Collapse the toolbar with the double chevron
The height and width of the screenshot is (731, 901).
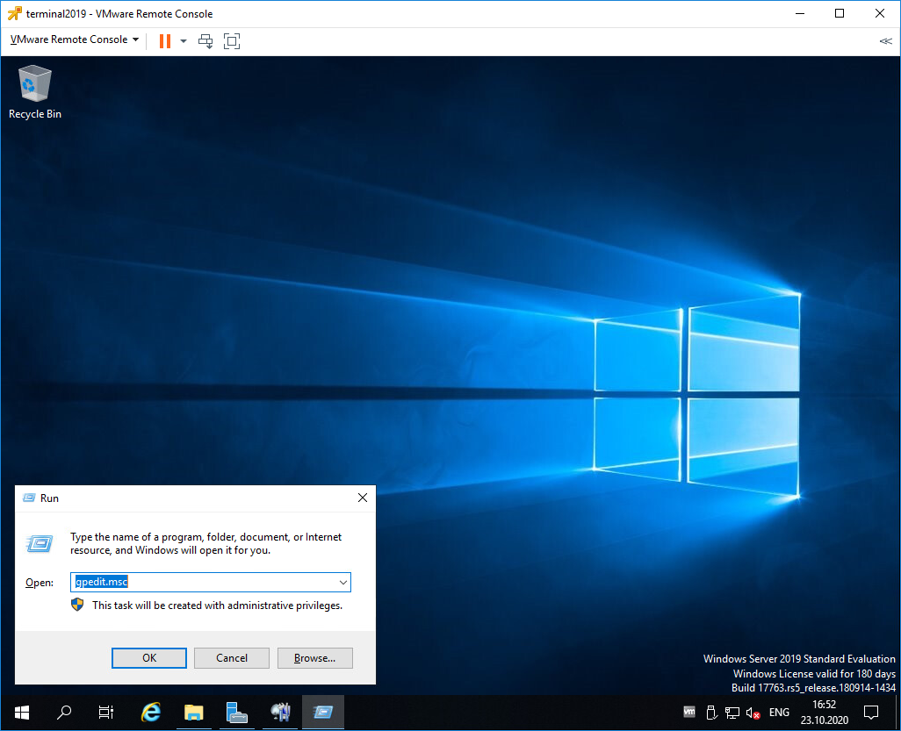click(x=885, y=40)
